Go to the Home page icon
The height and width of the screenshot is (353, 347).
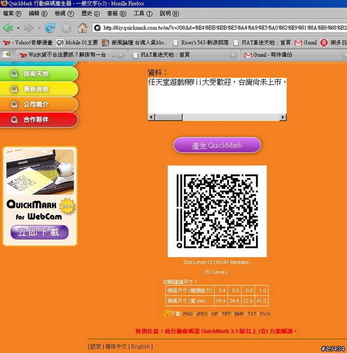(82, 28)
